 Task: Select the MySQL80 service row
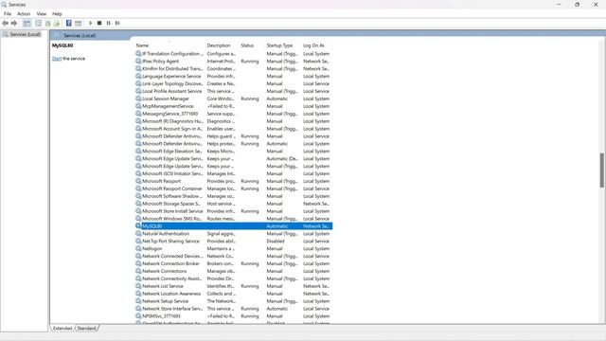pyautogui.click(x=234, y=226)
